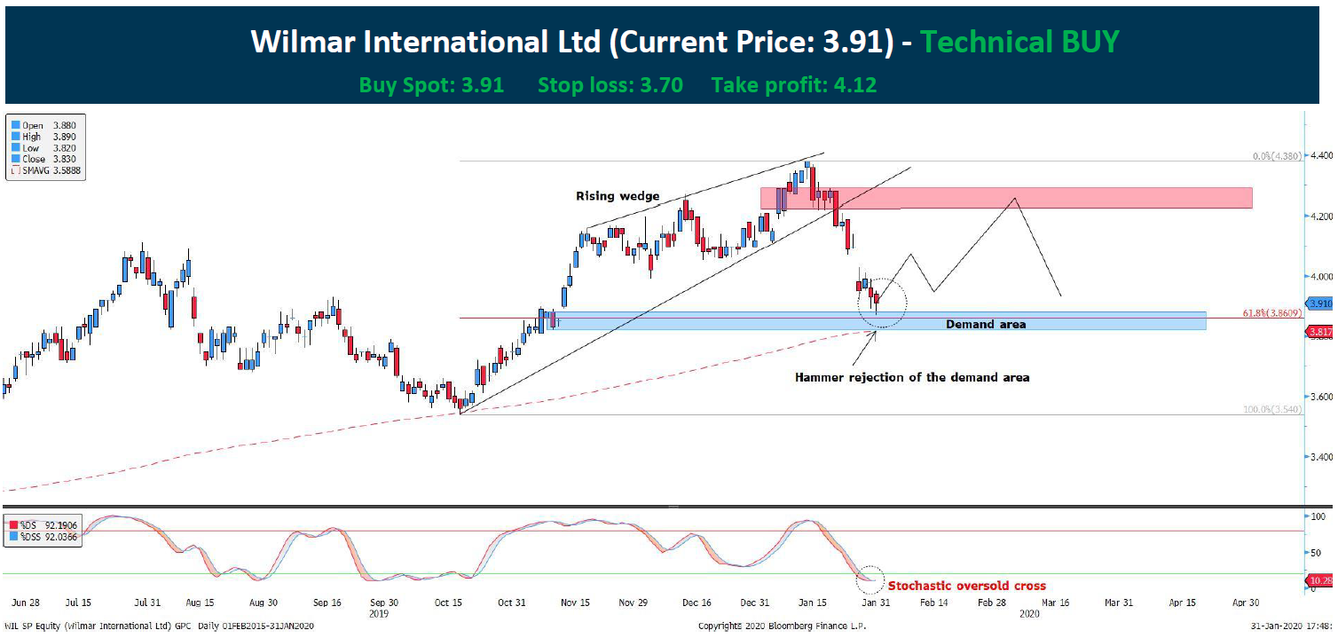
Task: Click the 'Apr 15' date axis label
Action: pyautogui.click(x=1182, y=603)
